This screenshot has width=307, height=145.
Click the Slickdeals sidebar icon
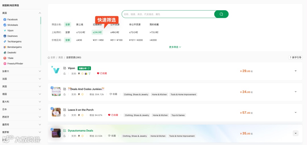tap(5, 25)
